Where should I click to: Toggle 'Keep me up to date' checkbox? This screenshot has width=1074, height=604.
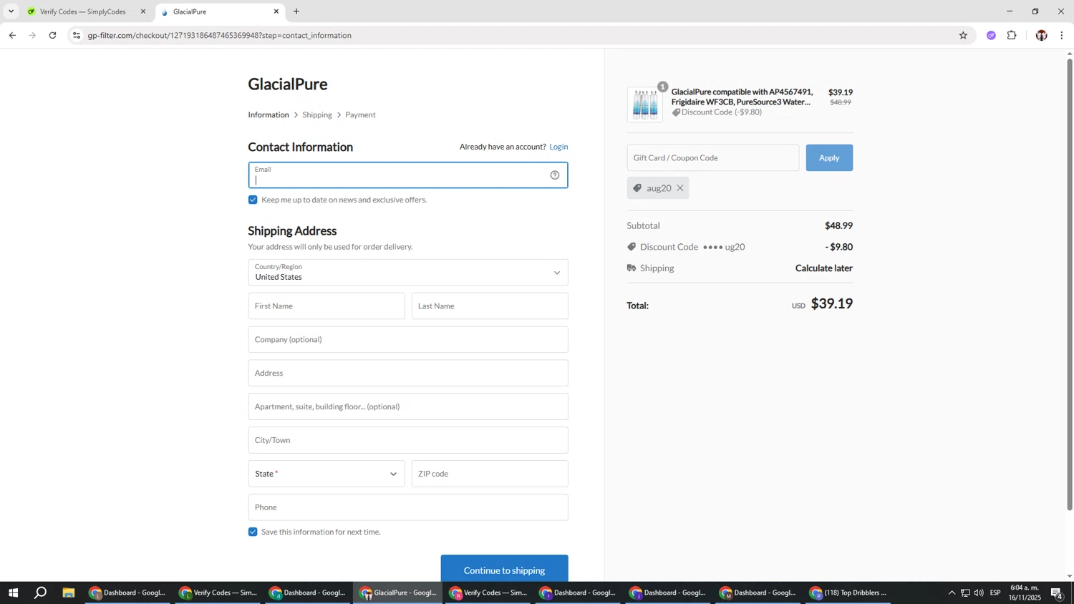coord(253,200)
